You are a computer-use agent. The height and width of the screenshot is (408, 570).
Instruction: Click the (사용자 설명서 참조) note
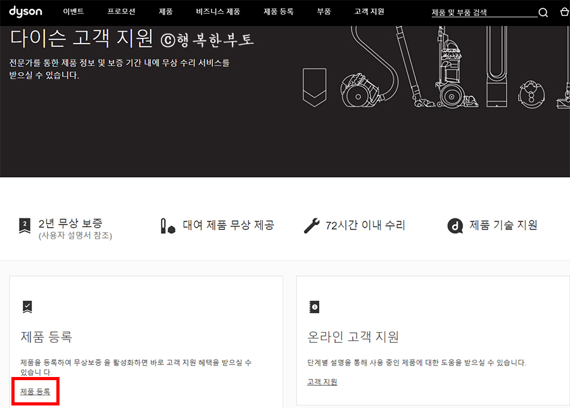tap(75, 235)
